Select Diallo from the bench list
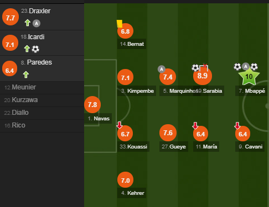 pos(42,113)
